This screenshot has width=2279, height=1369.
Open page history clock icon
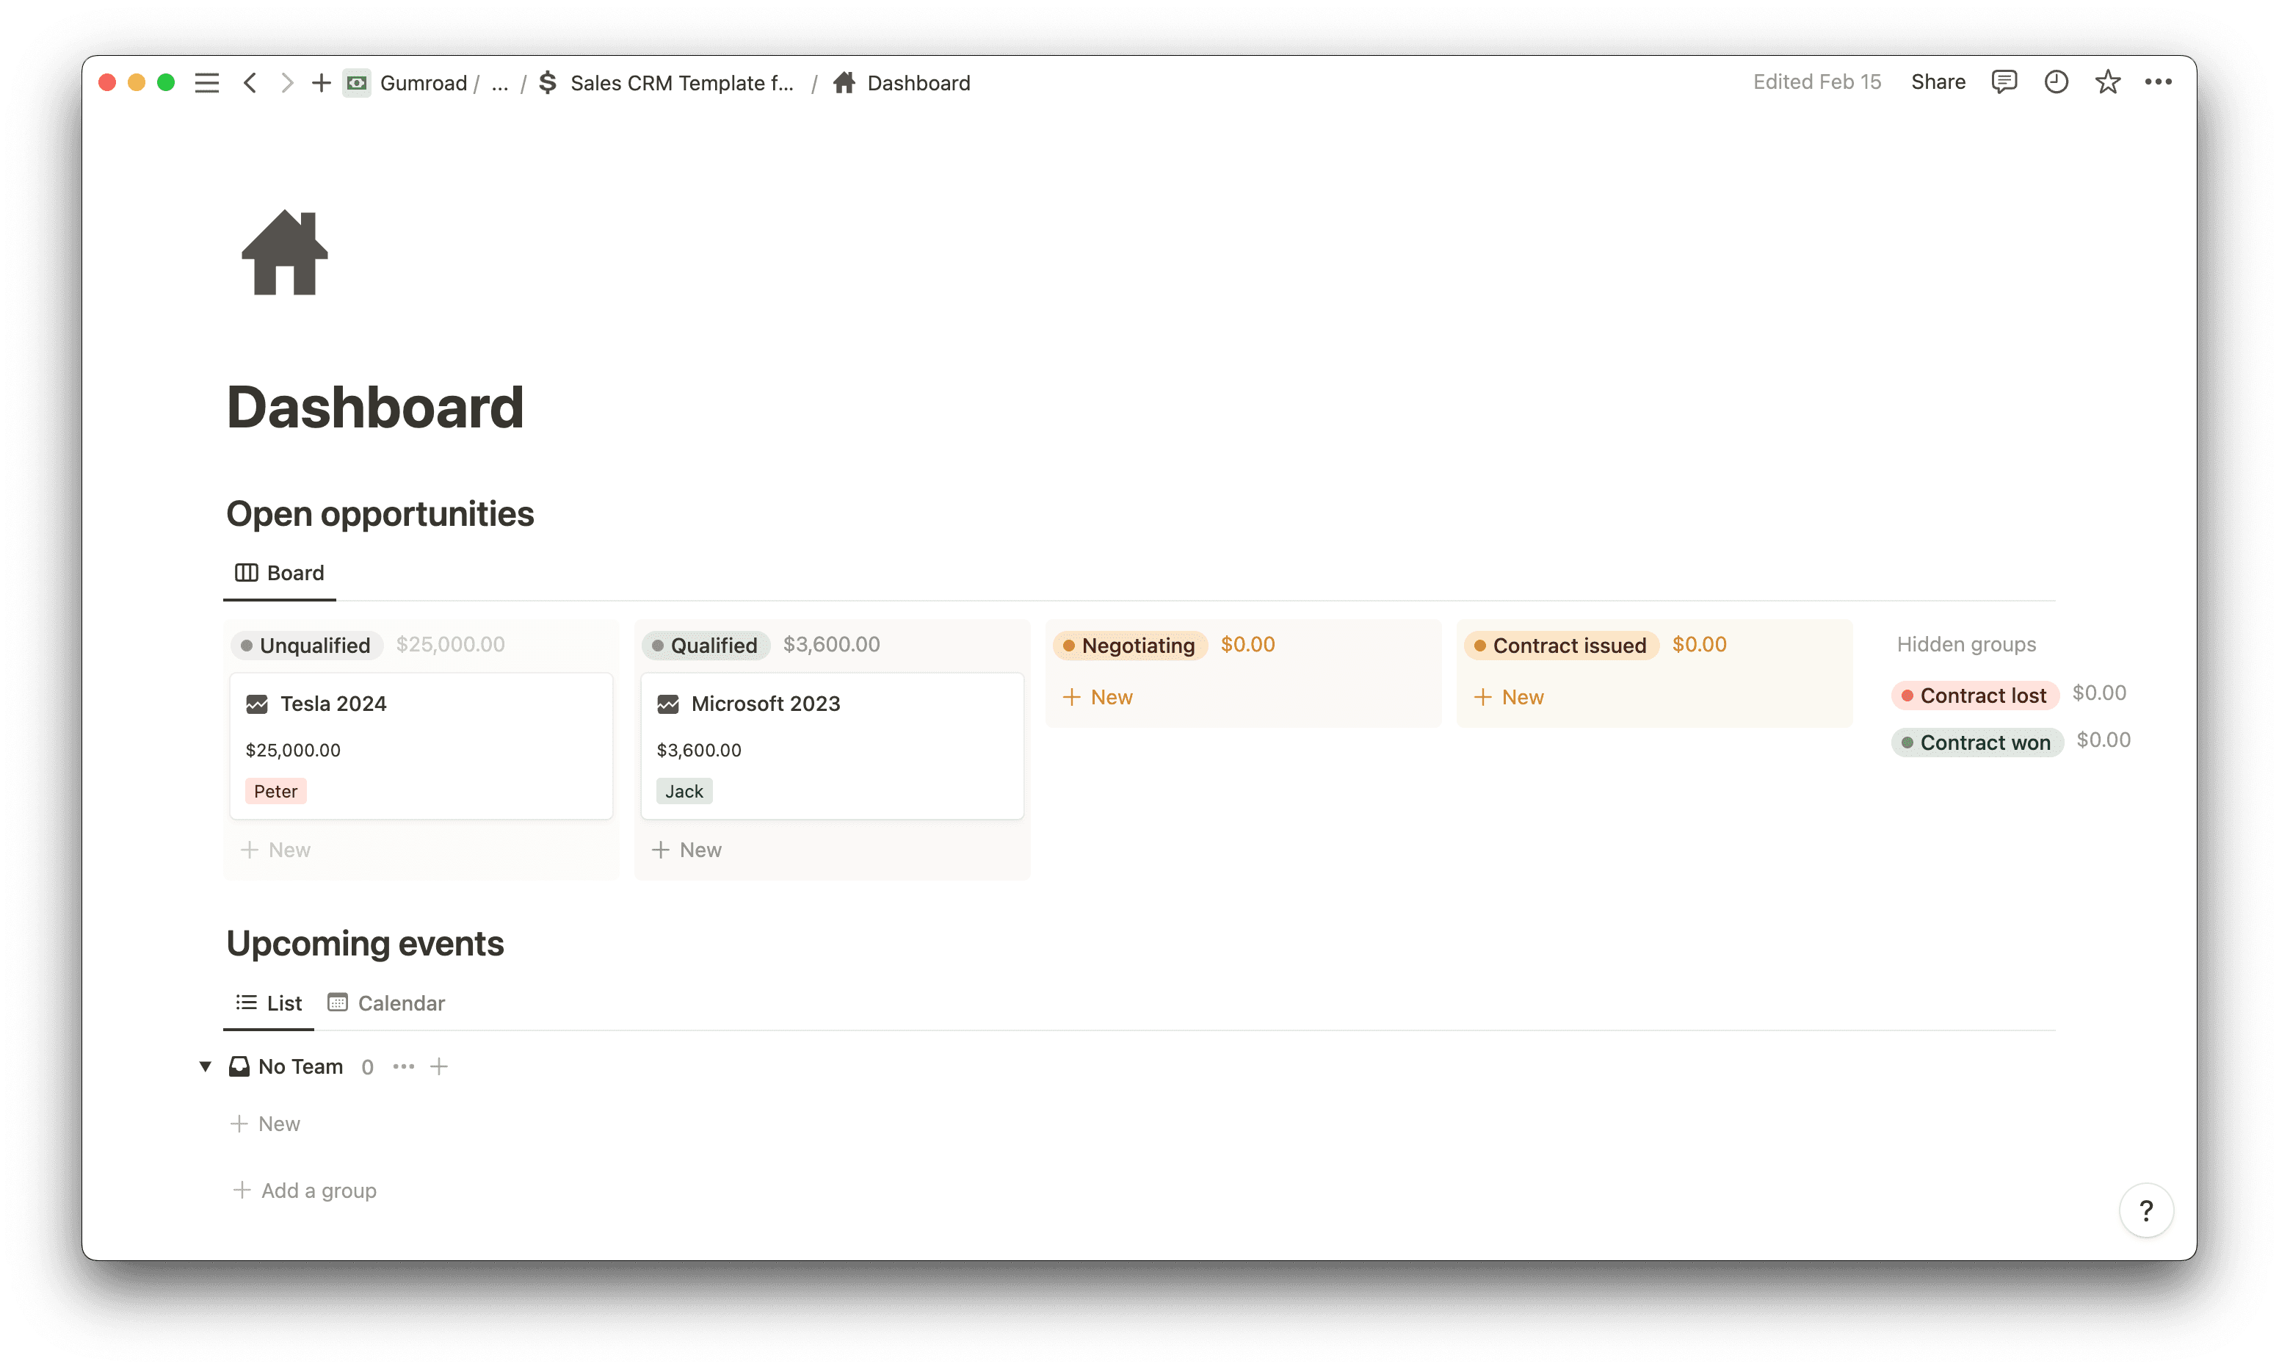coord(2056,82)
